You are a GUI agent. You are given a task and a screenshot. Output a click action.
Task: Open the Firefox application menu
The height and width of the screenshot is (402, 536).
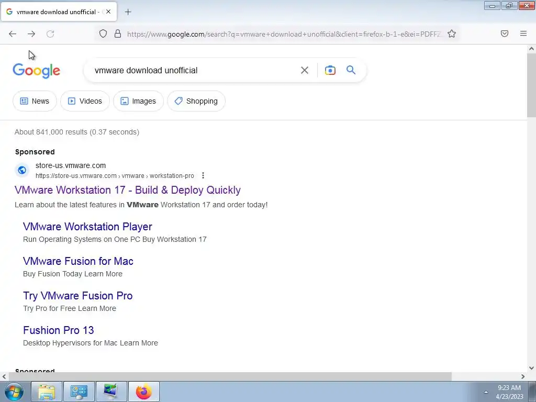523,33
